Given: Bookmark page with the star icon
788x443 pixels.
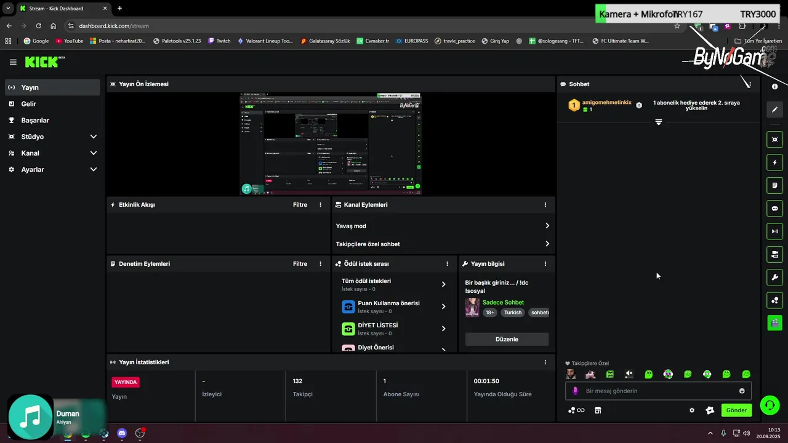Looking at the screenshot, I should coord(677,26).
